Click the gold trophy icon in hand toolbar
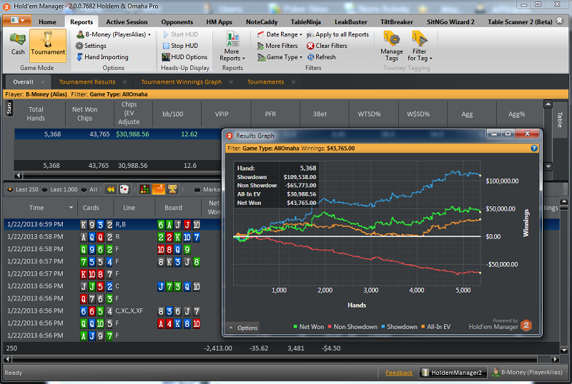Viewport: 572px width, 384px height. 172,189
